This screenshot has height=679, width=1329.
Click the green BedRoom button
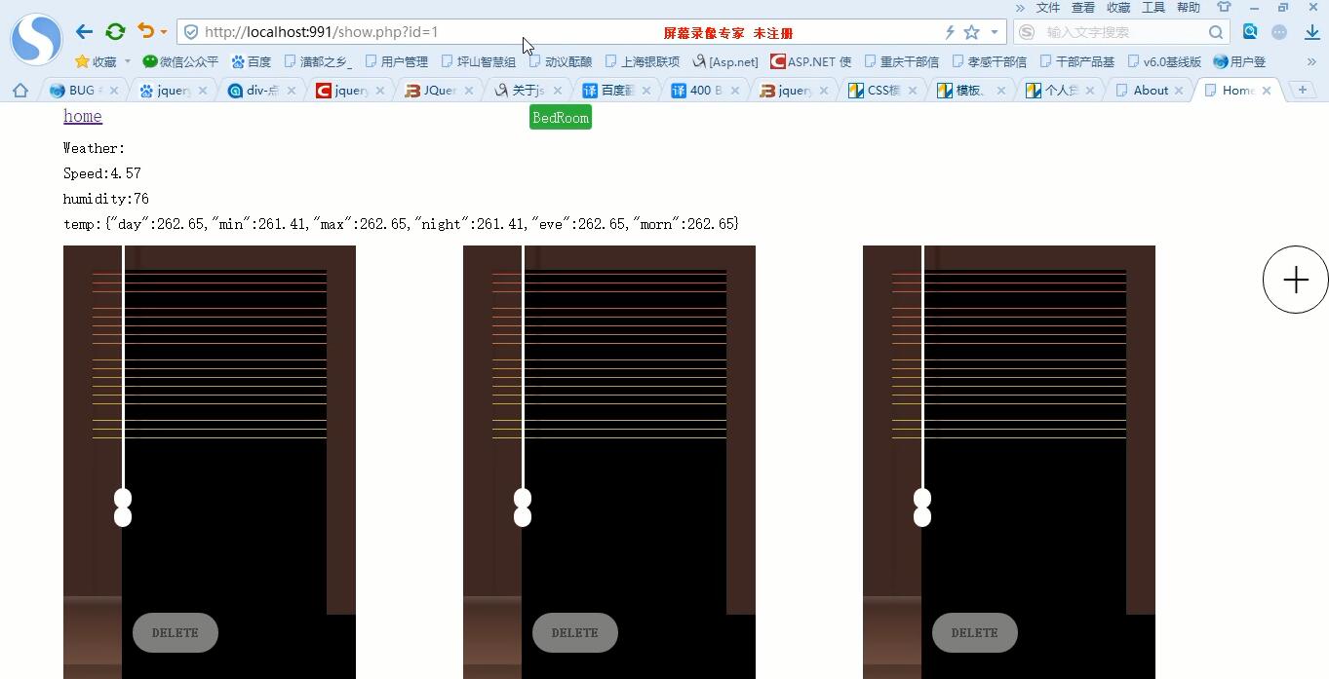pos(561,118)
